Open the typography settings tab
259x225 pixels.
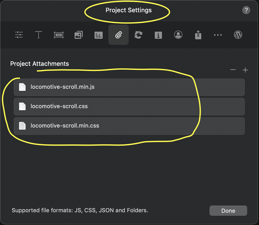(38, 35)
